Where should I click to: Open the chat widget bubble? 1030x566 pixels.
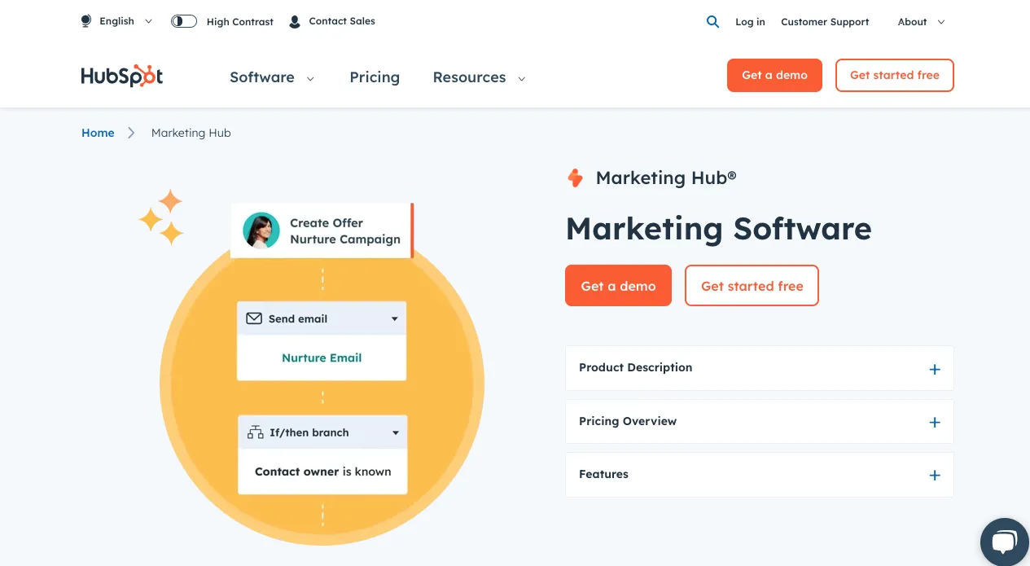pos(1005,542)
